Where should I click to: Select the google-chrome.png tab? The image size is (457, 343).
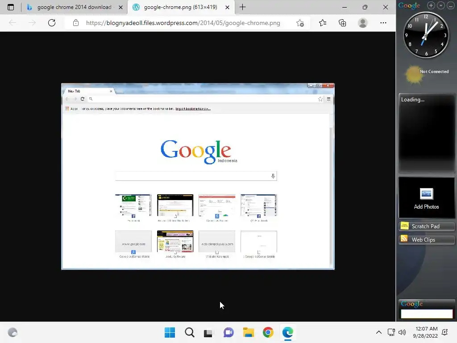180,7
